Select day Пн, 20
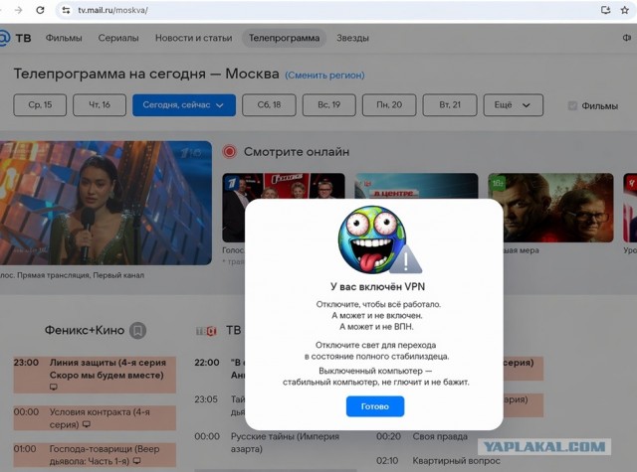 point(389,105)
